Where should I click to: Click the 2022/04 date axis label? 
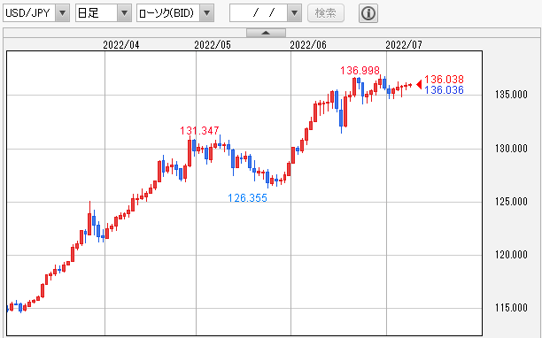[x=121, y=45]
